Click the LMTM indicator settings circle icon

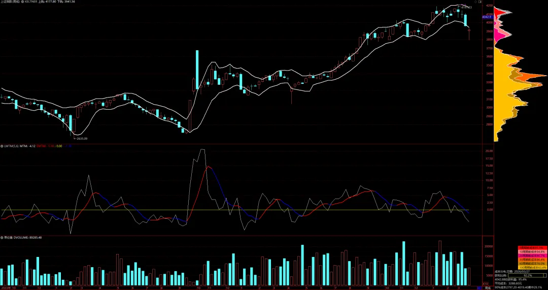pos(2,146)
